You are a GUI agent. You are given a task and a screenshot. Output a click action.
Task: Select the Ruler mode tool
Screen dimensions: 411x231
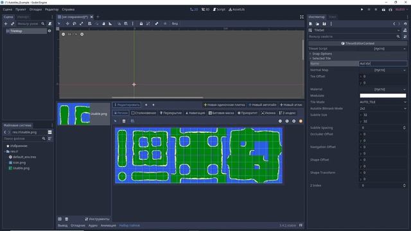pos(110,24)
